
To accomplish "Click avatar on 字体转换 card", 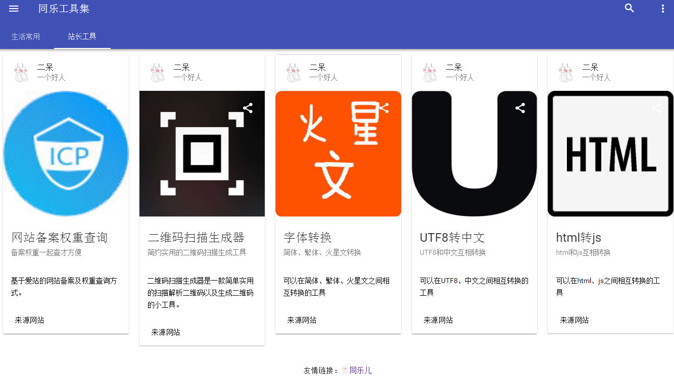I will coord(294,73).
